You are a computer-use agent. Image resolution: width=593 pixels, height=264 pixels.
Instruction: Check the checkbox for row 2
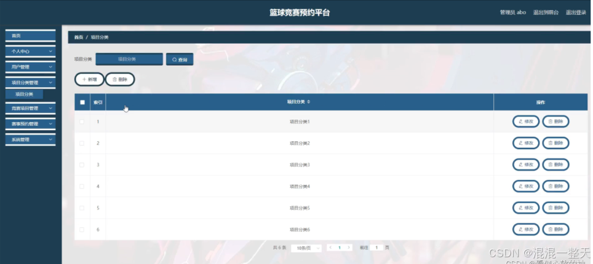[82, 143]
